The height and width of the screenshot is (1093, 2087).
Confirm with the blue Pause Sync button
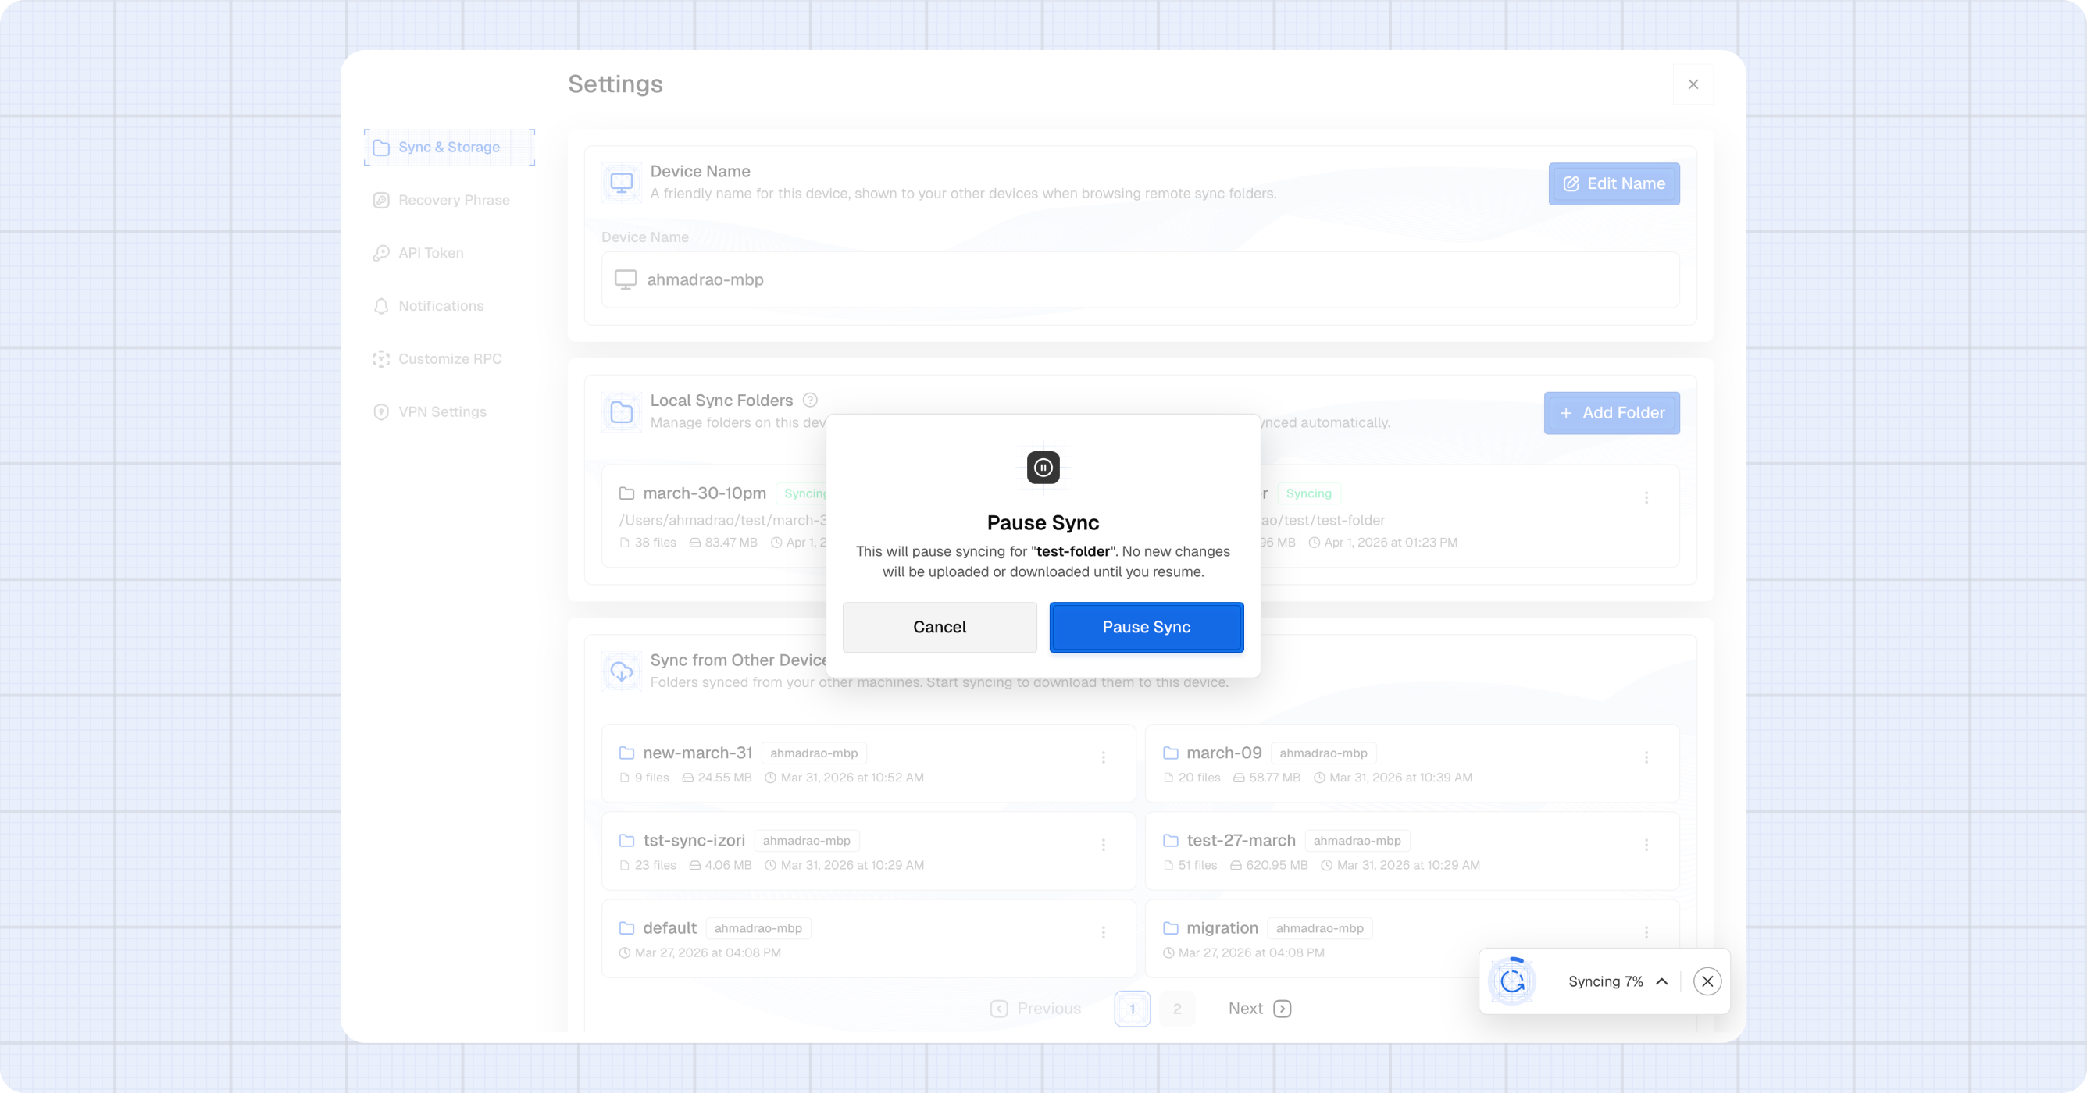(1146, 627)
